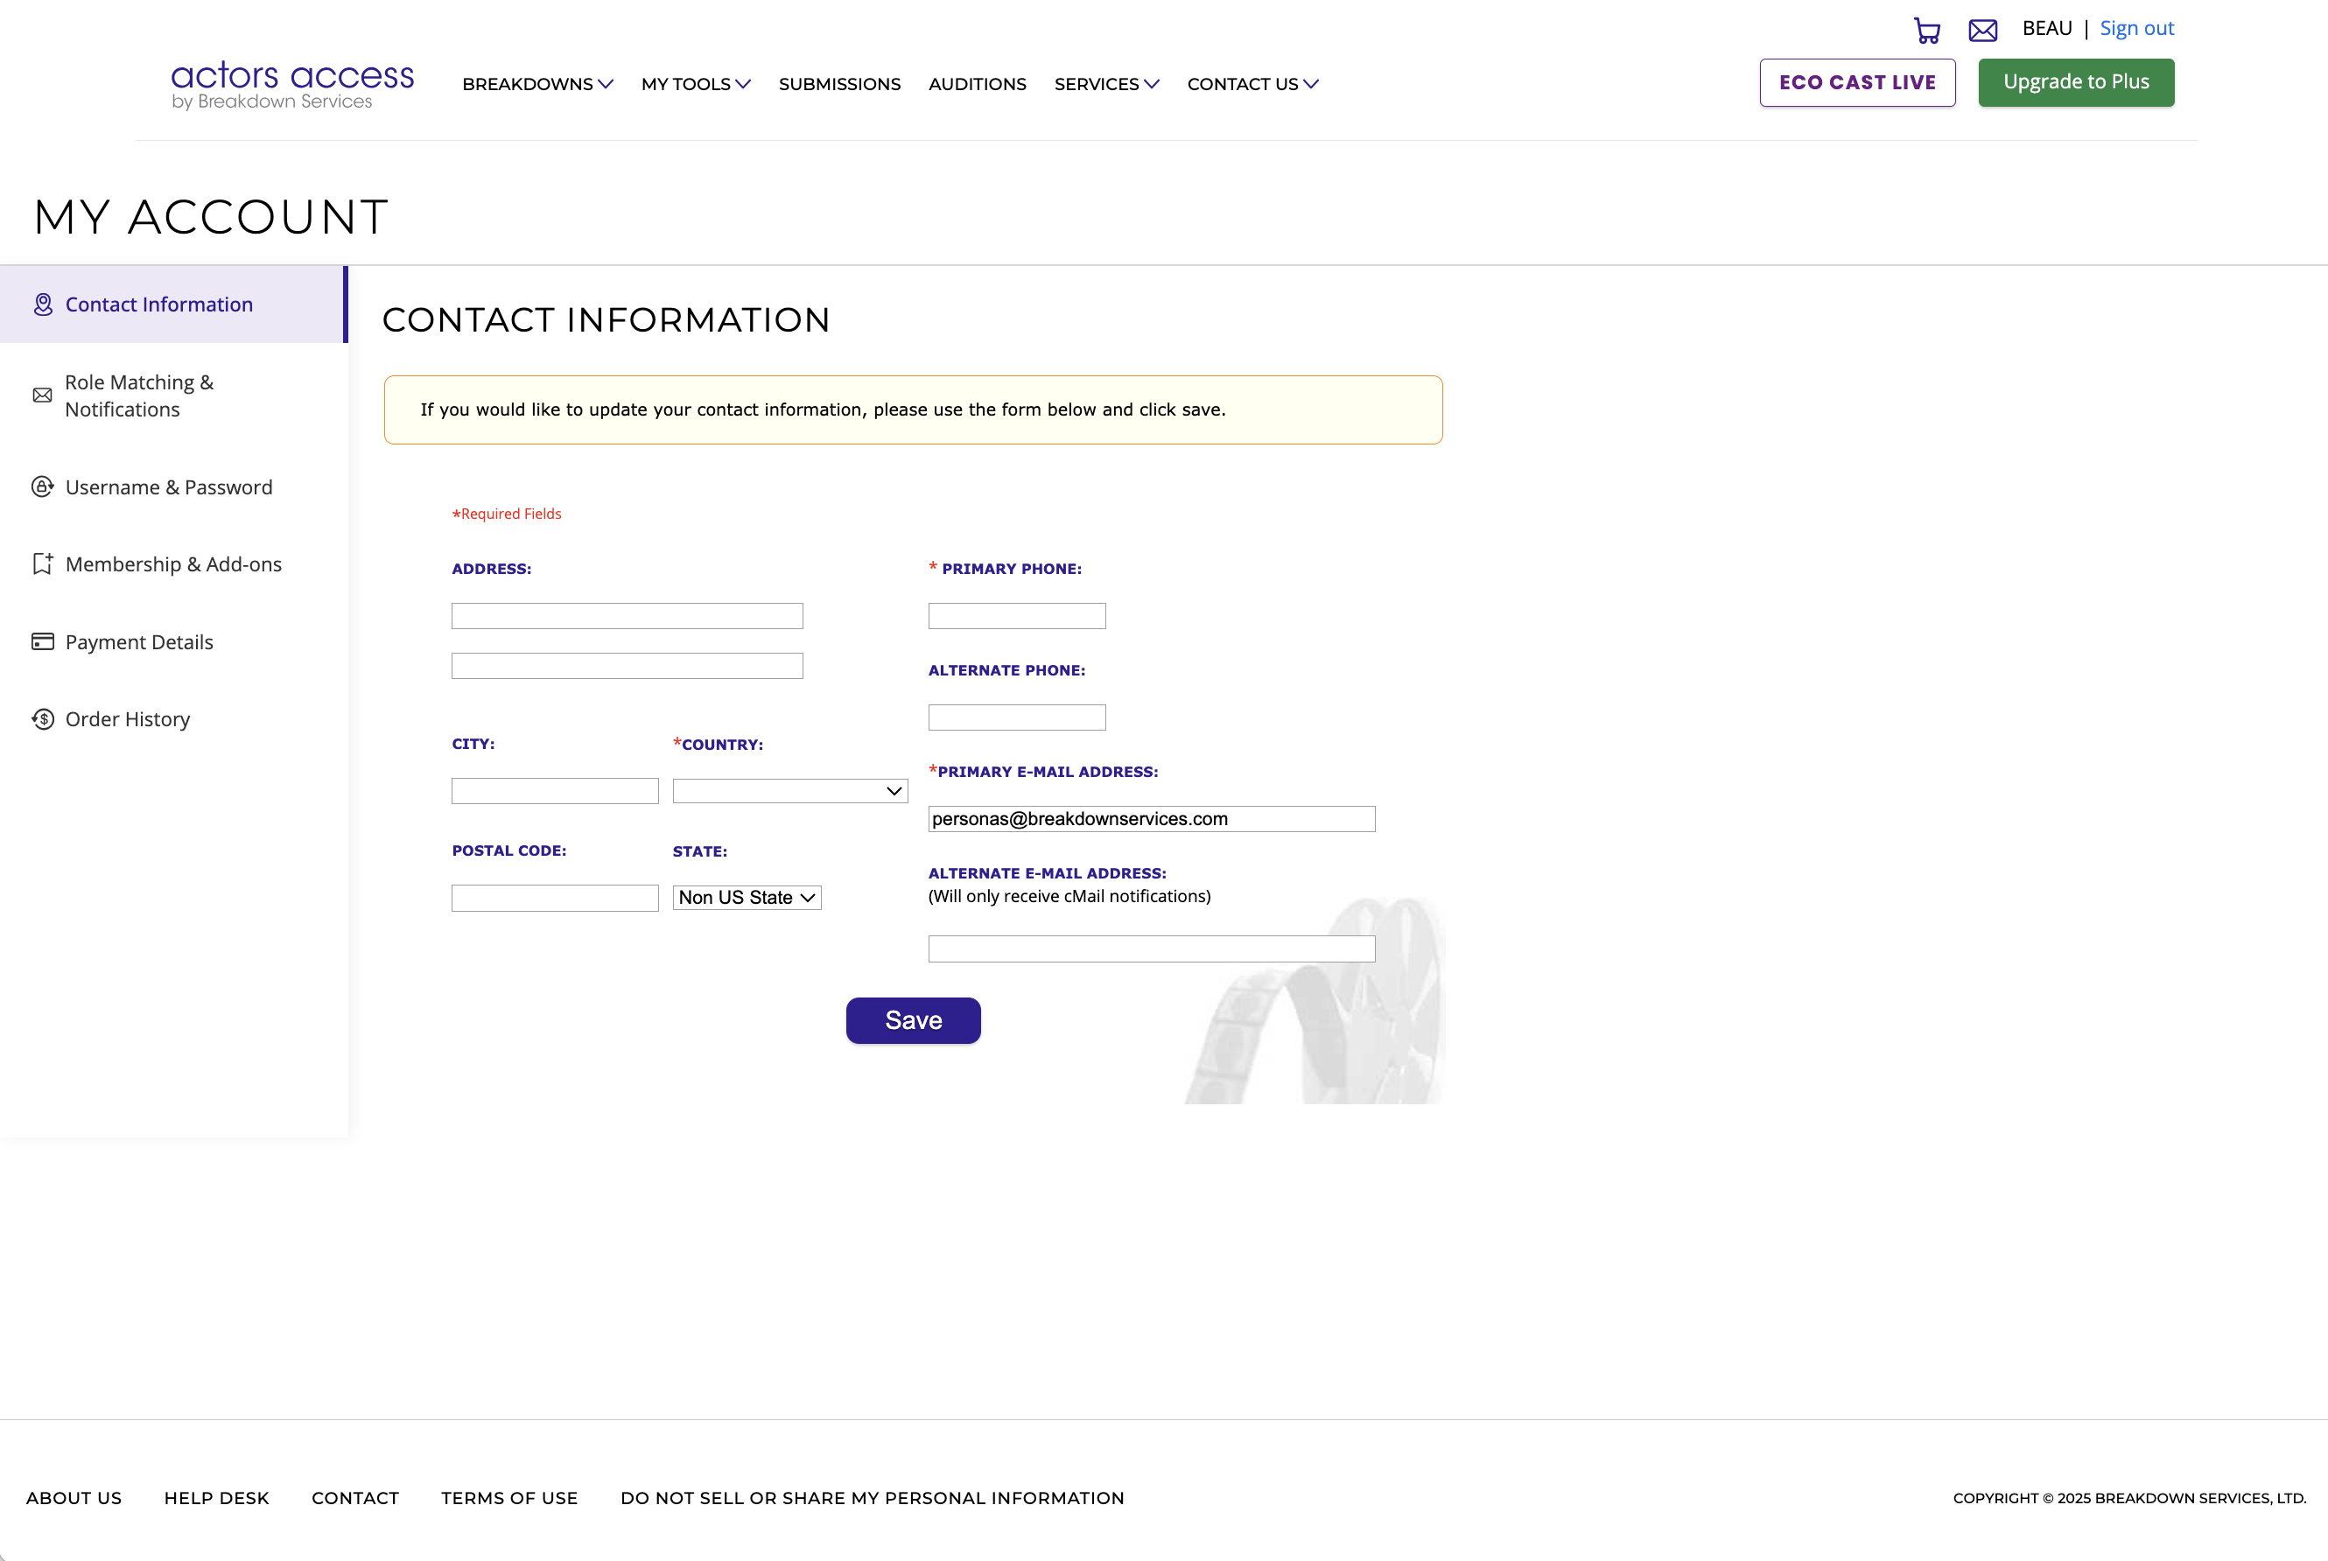Click the Order History dollar icon
This screenshot has height=1561, width=2328.
(x=42, y=720)
